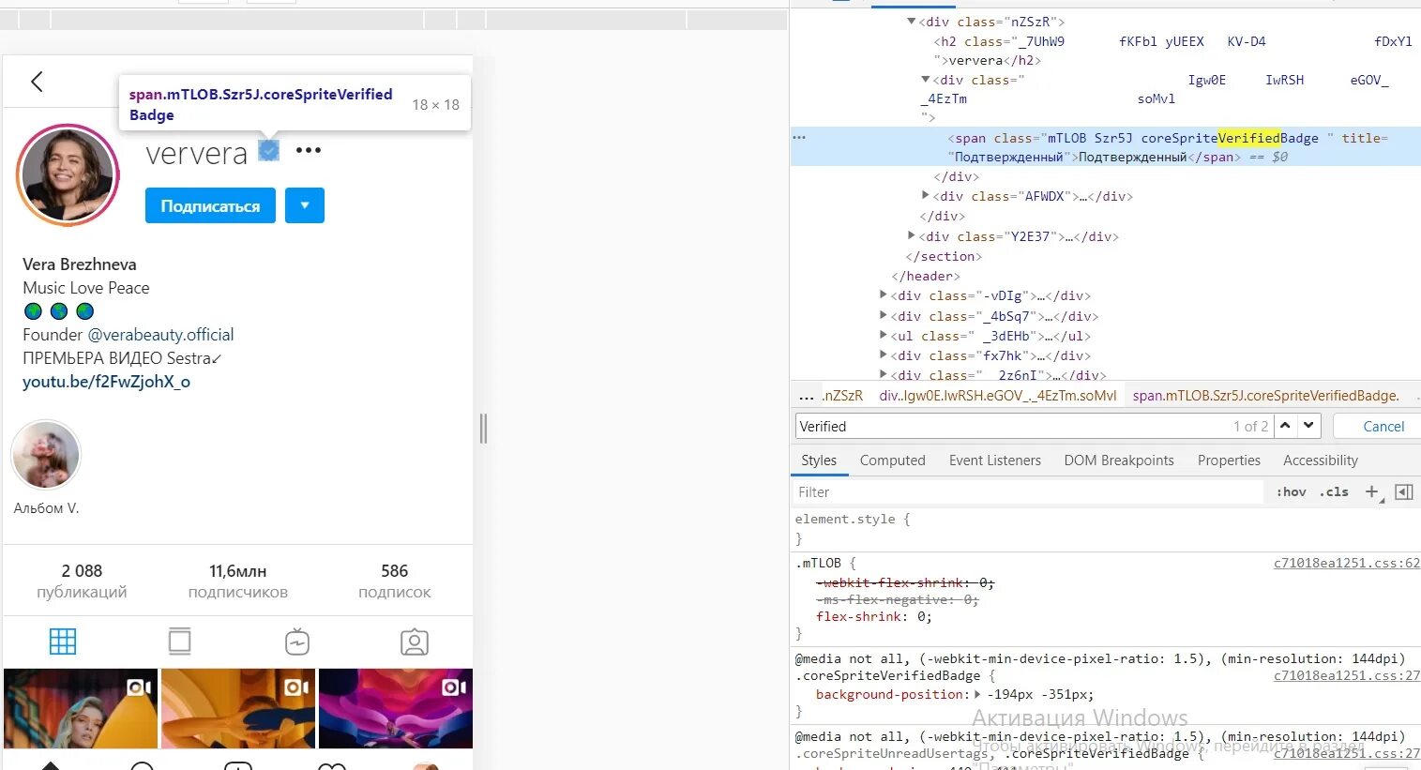1421x770 pixels.
Task: Edit the flex-shrink: 0 declaration
Action: [874, 617]
